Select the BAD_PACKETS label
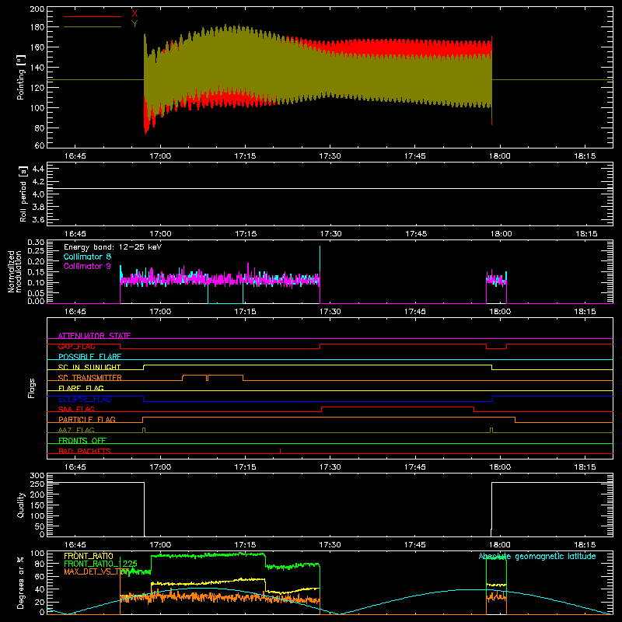 click(x=85, y=451)
